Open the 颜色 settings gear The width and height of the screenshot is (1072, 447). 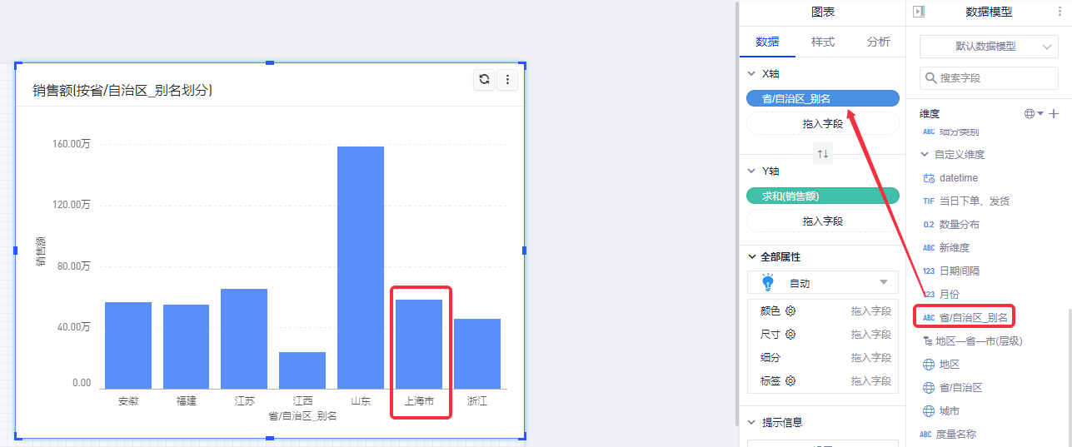tap(790, 311)
